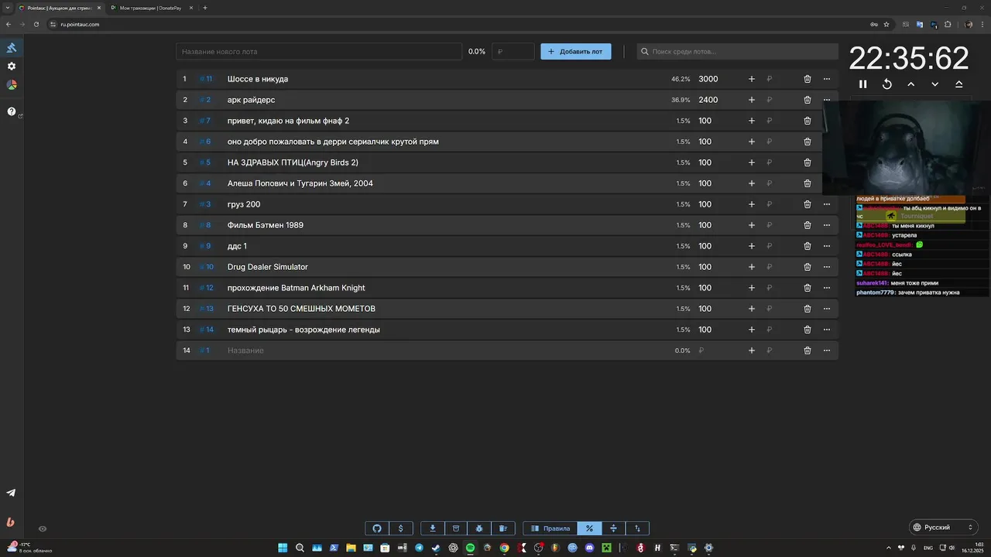
Task: Open more options for Drug Dealer Simulator
Action: click(827, 267)
